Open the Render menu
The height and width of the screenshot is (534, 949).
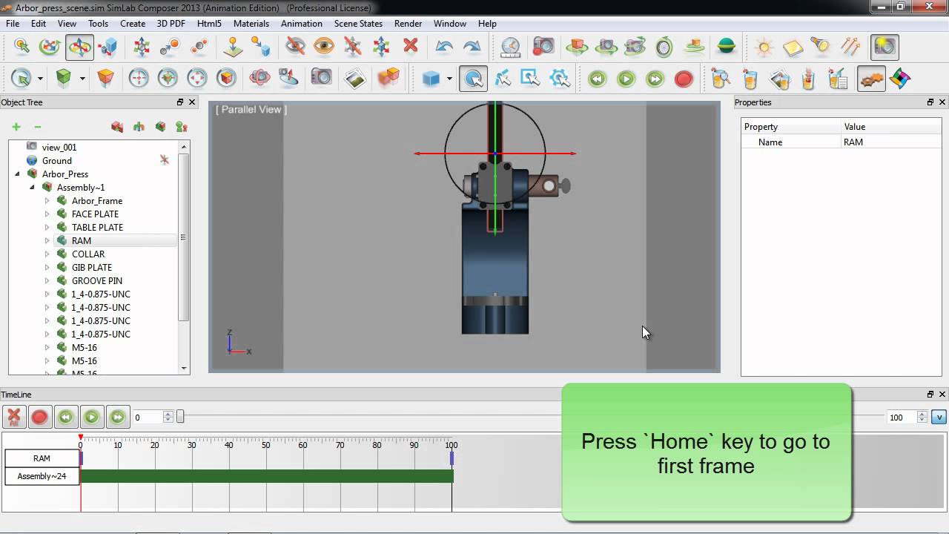(408, 24)
